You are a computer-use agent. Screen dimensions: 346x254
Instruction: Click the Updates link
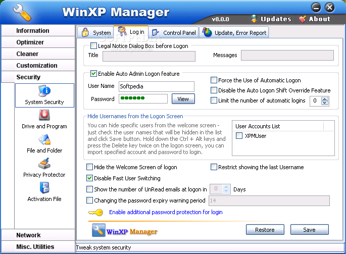point(276,19)
